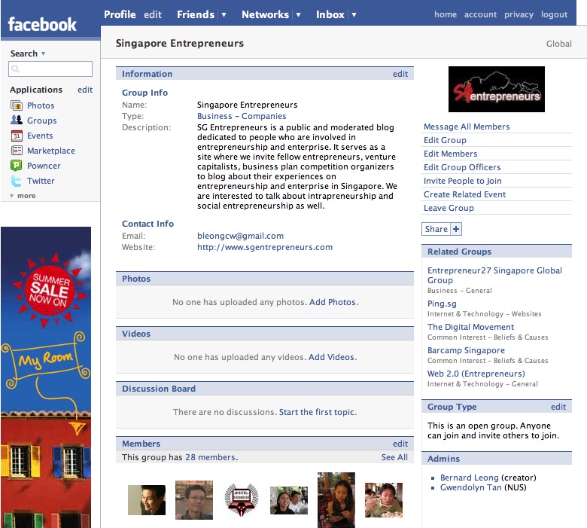Open the Inbox dropdown arrow
This screenshot has height=528, width=587.
coord(354,15)
